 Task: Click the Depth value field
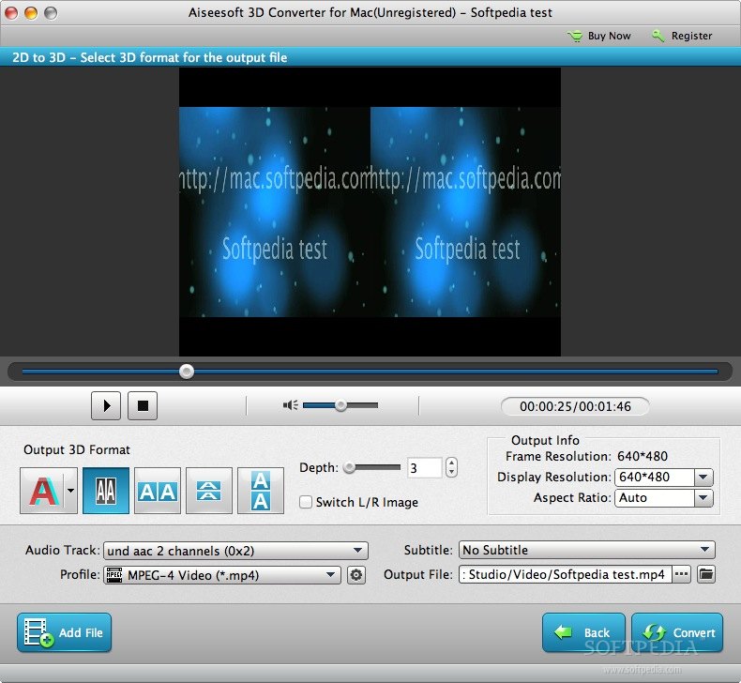[x=424, y=468]
